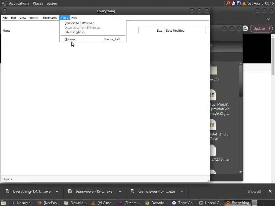Select Options... in the Tools menu
275x206 pixels.
93,39
